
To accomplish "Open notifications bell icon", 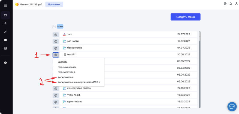I will coord(231,4).
